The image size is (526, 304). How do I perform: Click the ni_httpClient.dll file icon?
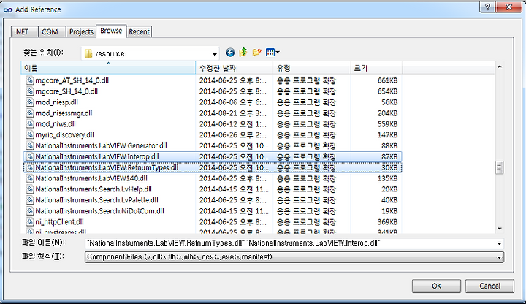30,222
